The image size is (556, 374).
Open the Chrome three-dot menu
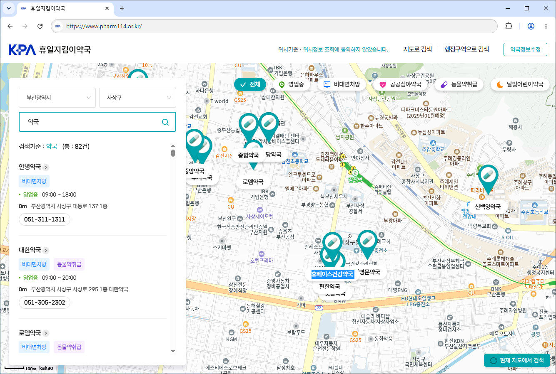[x=546, y=26]
